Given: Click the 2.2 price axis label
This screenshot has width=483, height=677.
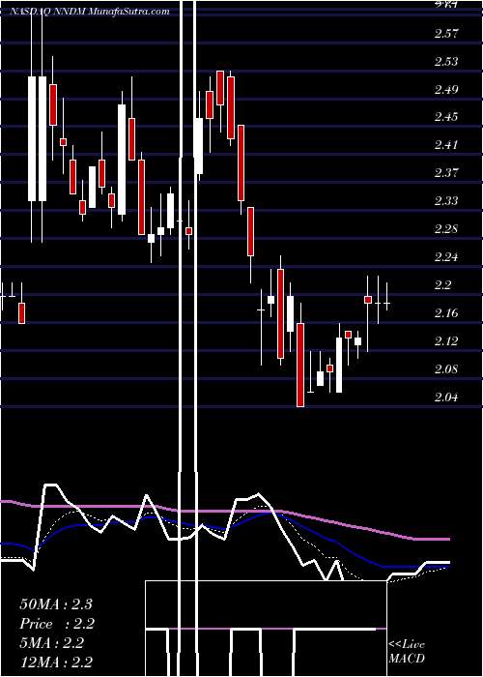Looking at the screenshot, I should pos(442,285).
